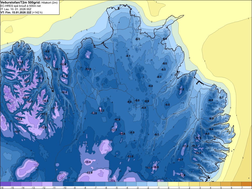Viewport: 252px width, 189px height.
Task: Click the -12.6 temperature label
Action: (x=47, y=59)
